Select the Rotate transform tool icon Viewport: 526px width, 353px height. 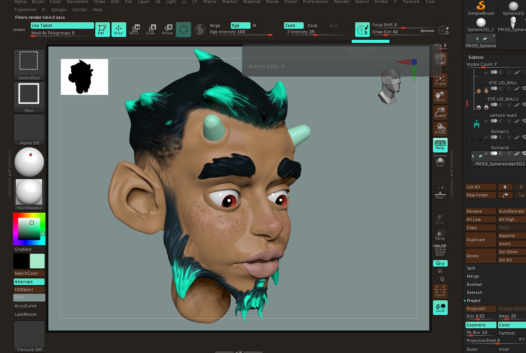pyautogui.click(x=168, y=29)
